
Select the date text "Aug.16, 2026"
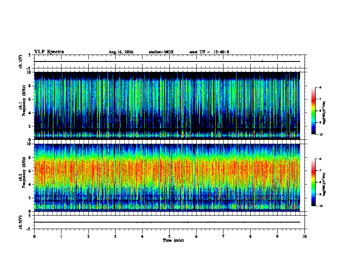[x=121, y=52]
